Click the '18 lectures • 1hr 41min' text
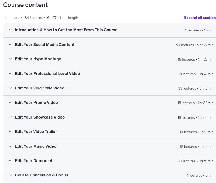 (x=196, y=74)
